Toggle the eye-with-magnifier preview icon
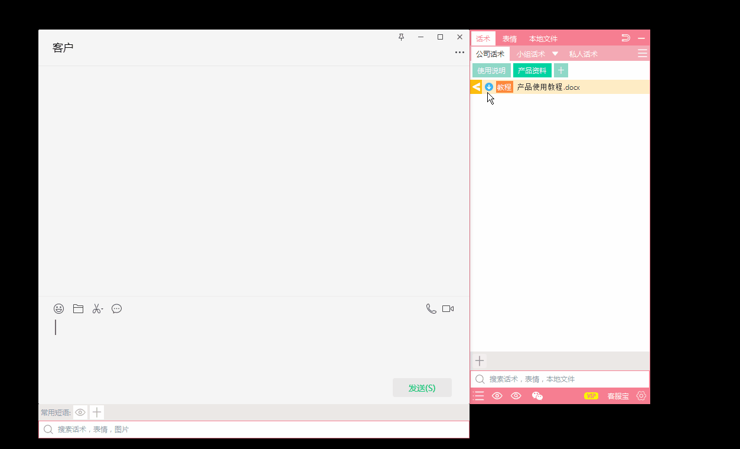This screenshot has height=449, width=740. point(516,396)
